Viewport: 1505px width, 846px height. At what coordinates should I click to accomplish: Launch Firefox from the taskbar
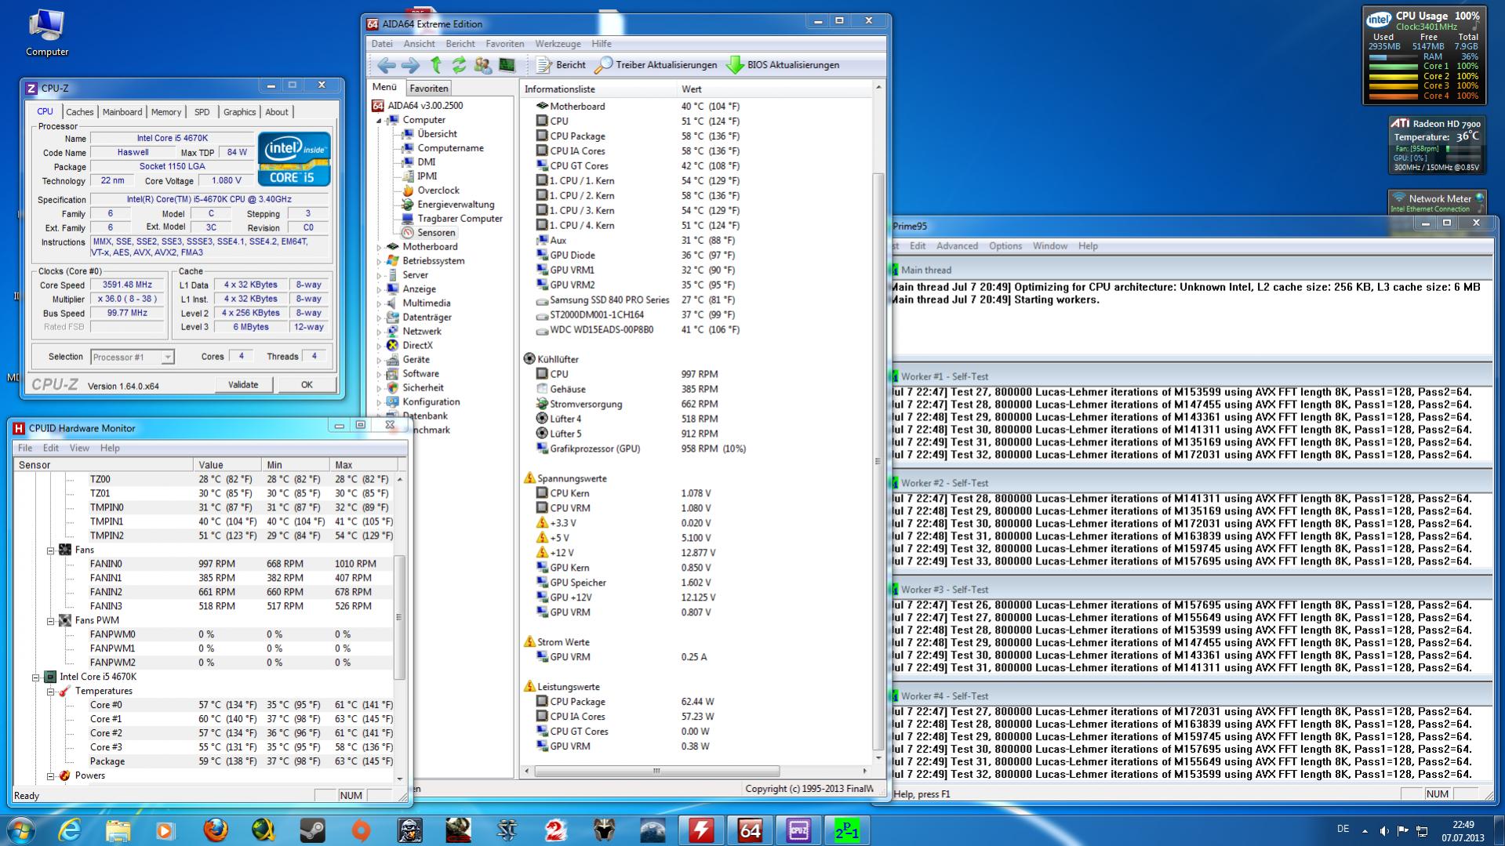[x=215, y=830]
